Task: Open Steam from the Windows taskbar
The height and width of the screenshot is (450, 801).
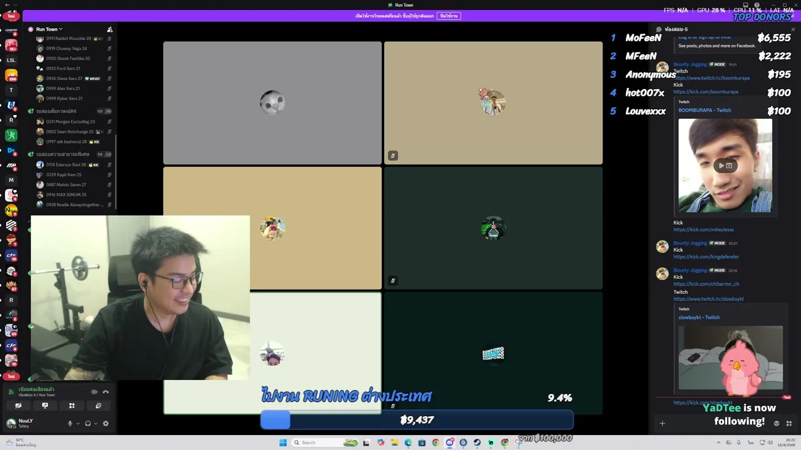Action: pyautogui.click(x=477, y=442)
